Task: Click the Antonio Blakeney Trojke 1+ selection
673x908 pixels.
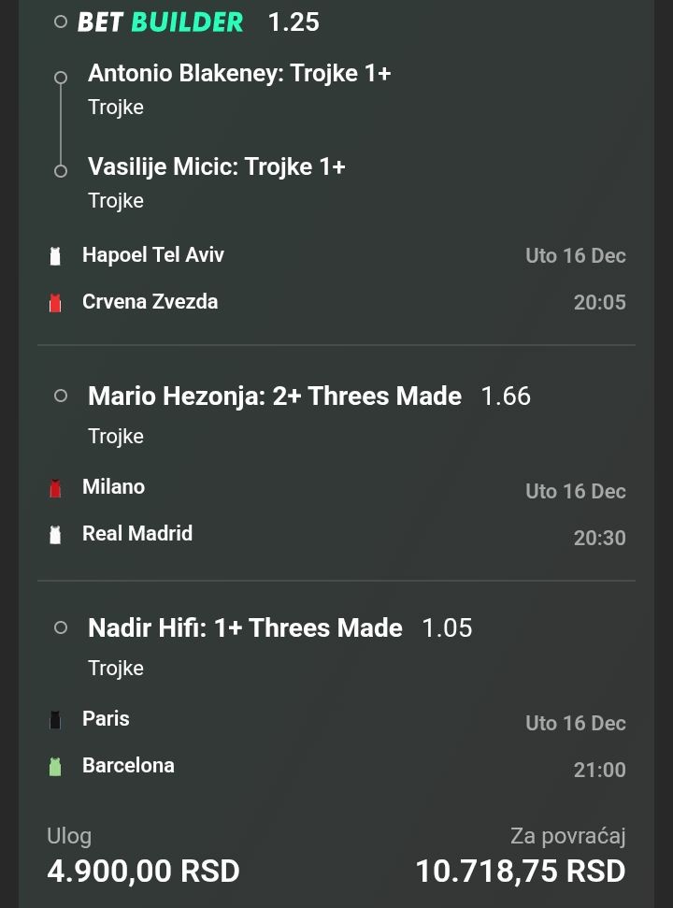Action: point(238,73)
